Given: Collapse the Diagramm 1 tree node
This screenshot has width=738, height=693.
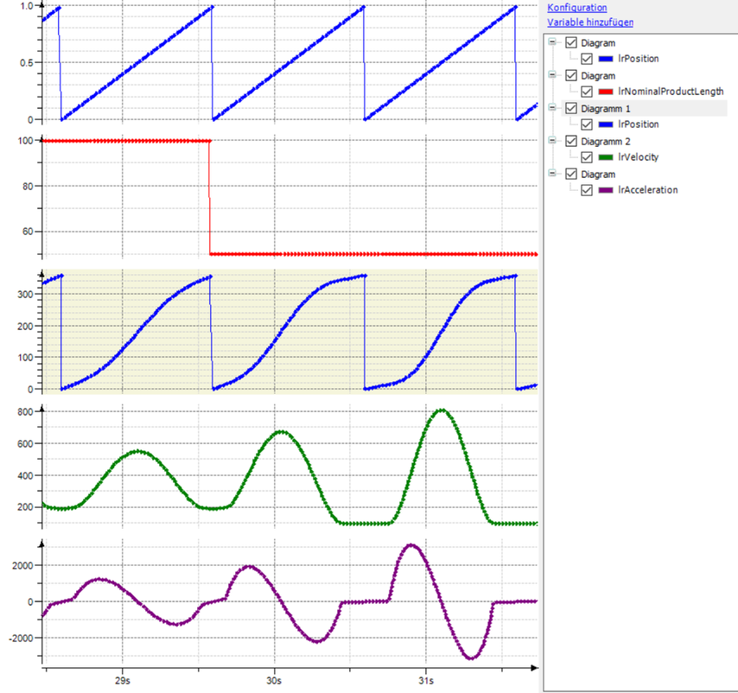Looking at the screenshot, I should [x=553, y=107].
